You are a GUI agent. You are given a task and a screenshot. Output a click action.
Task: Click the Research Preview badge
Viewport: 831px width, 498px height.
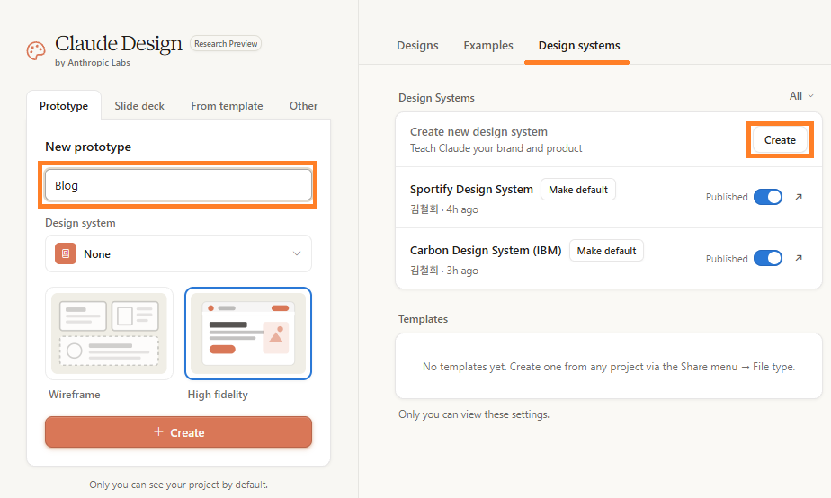pyautogui.click(x=226, y=43)
